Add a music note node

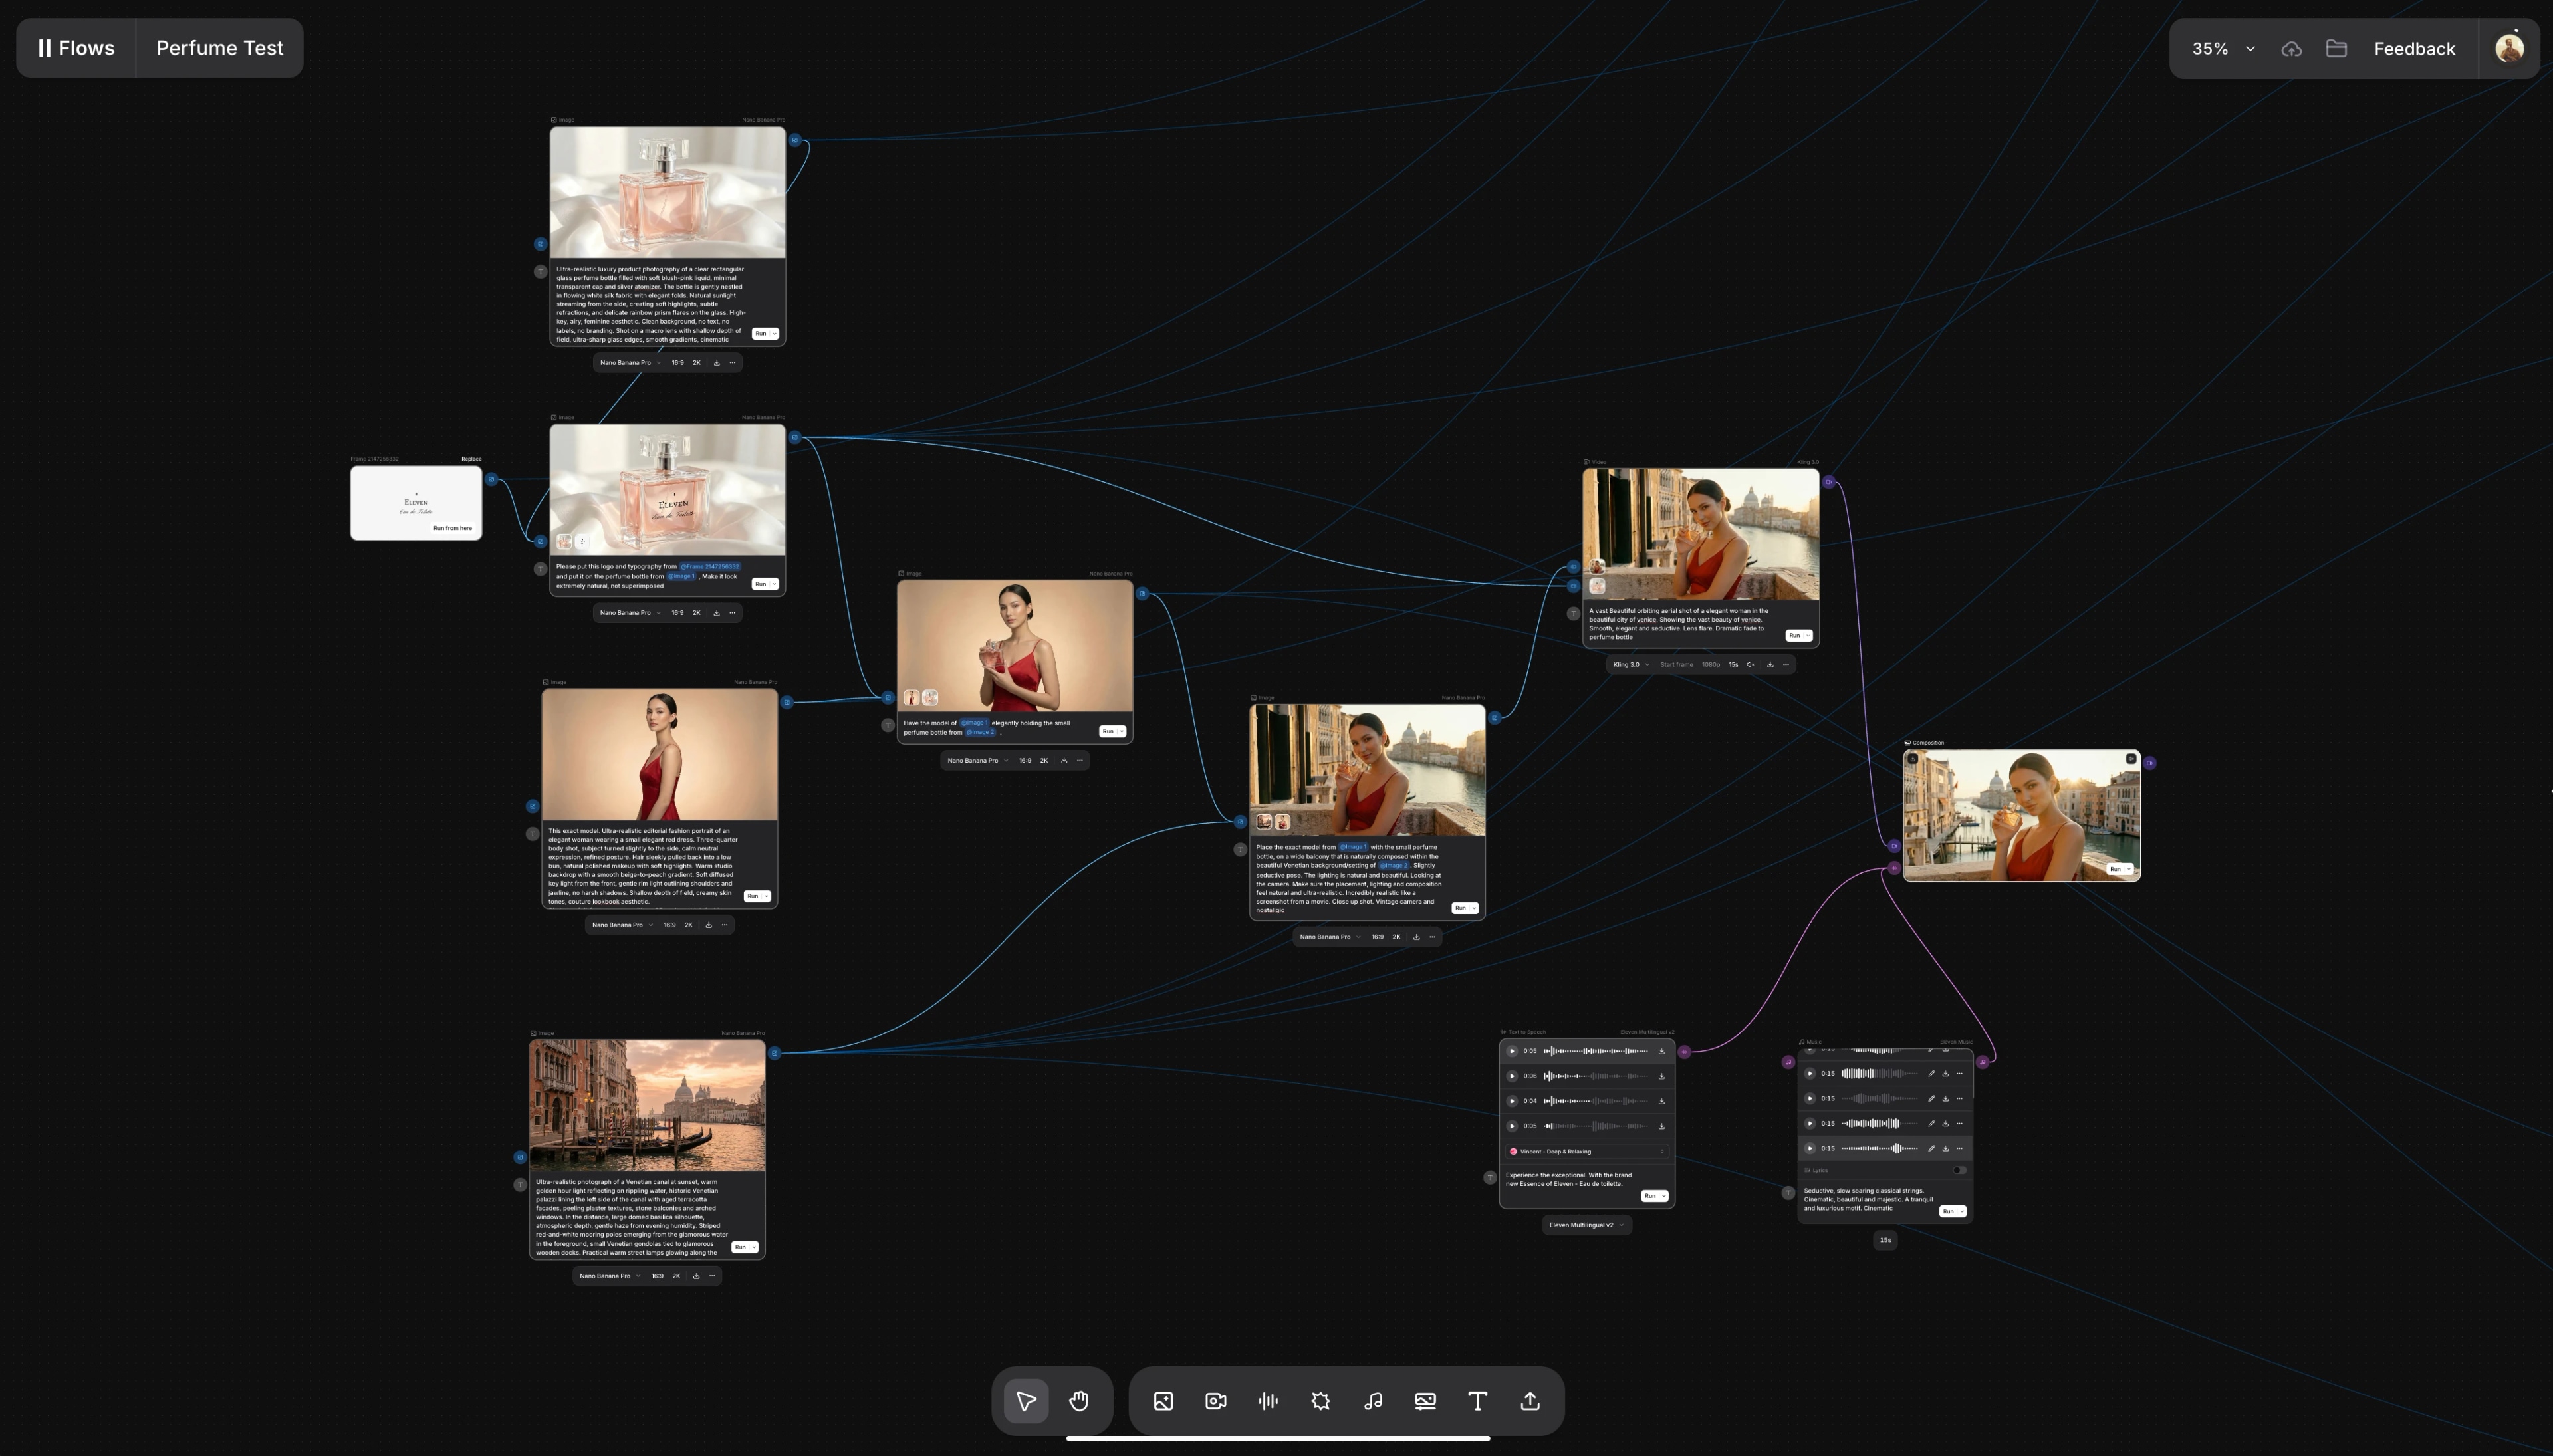pyautogui.click(x=1373, y=1401)
